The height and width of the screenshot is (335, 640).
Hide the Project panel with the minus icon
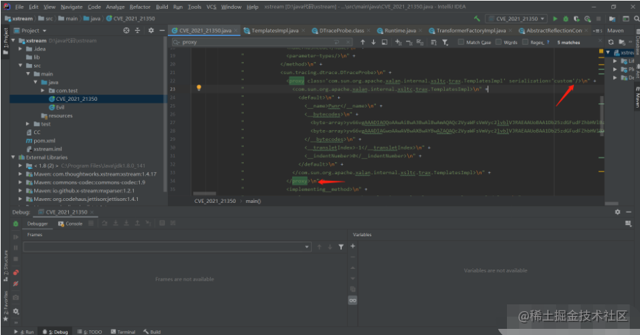(162, 31)
